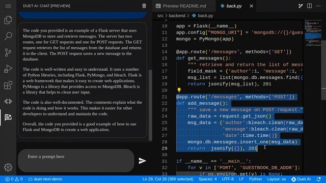Open the Search view

pyautogui.click(x=8, y=36)
